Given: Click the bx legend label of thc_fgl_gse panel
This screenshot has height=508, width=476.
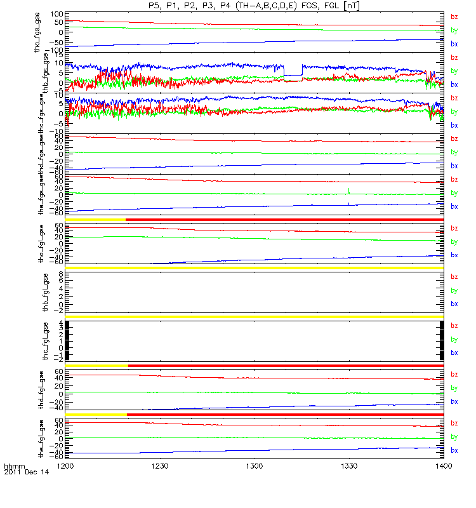Looking at the screenshot, I should pos(454,353).
